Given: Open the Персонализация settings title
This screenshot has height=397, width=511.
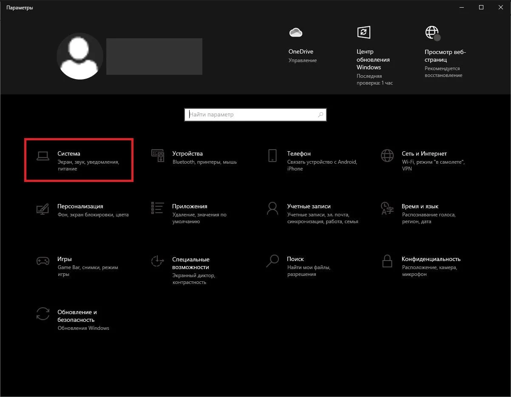Looking at the screenshot, I should click(80, 206).
